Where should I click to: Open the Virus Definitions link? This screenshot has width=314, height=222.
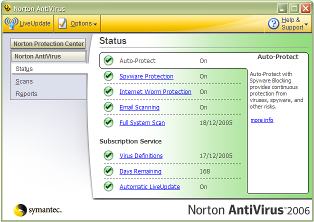click(141, 155)
